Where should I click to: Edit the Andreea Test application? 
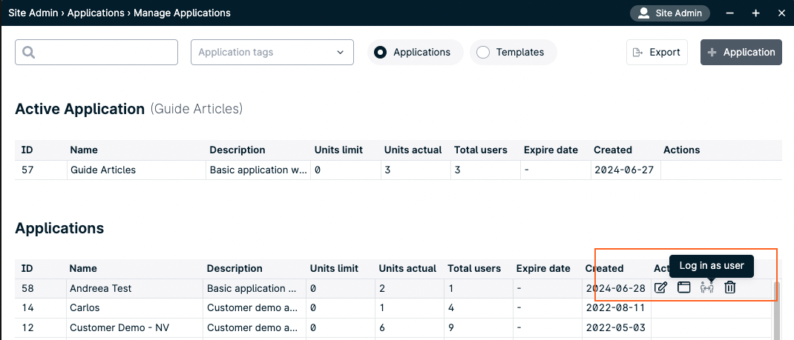[660, 288]
